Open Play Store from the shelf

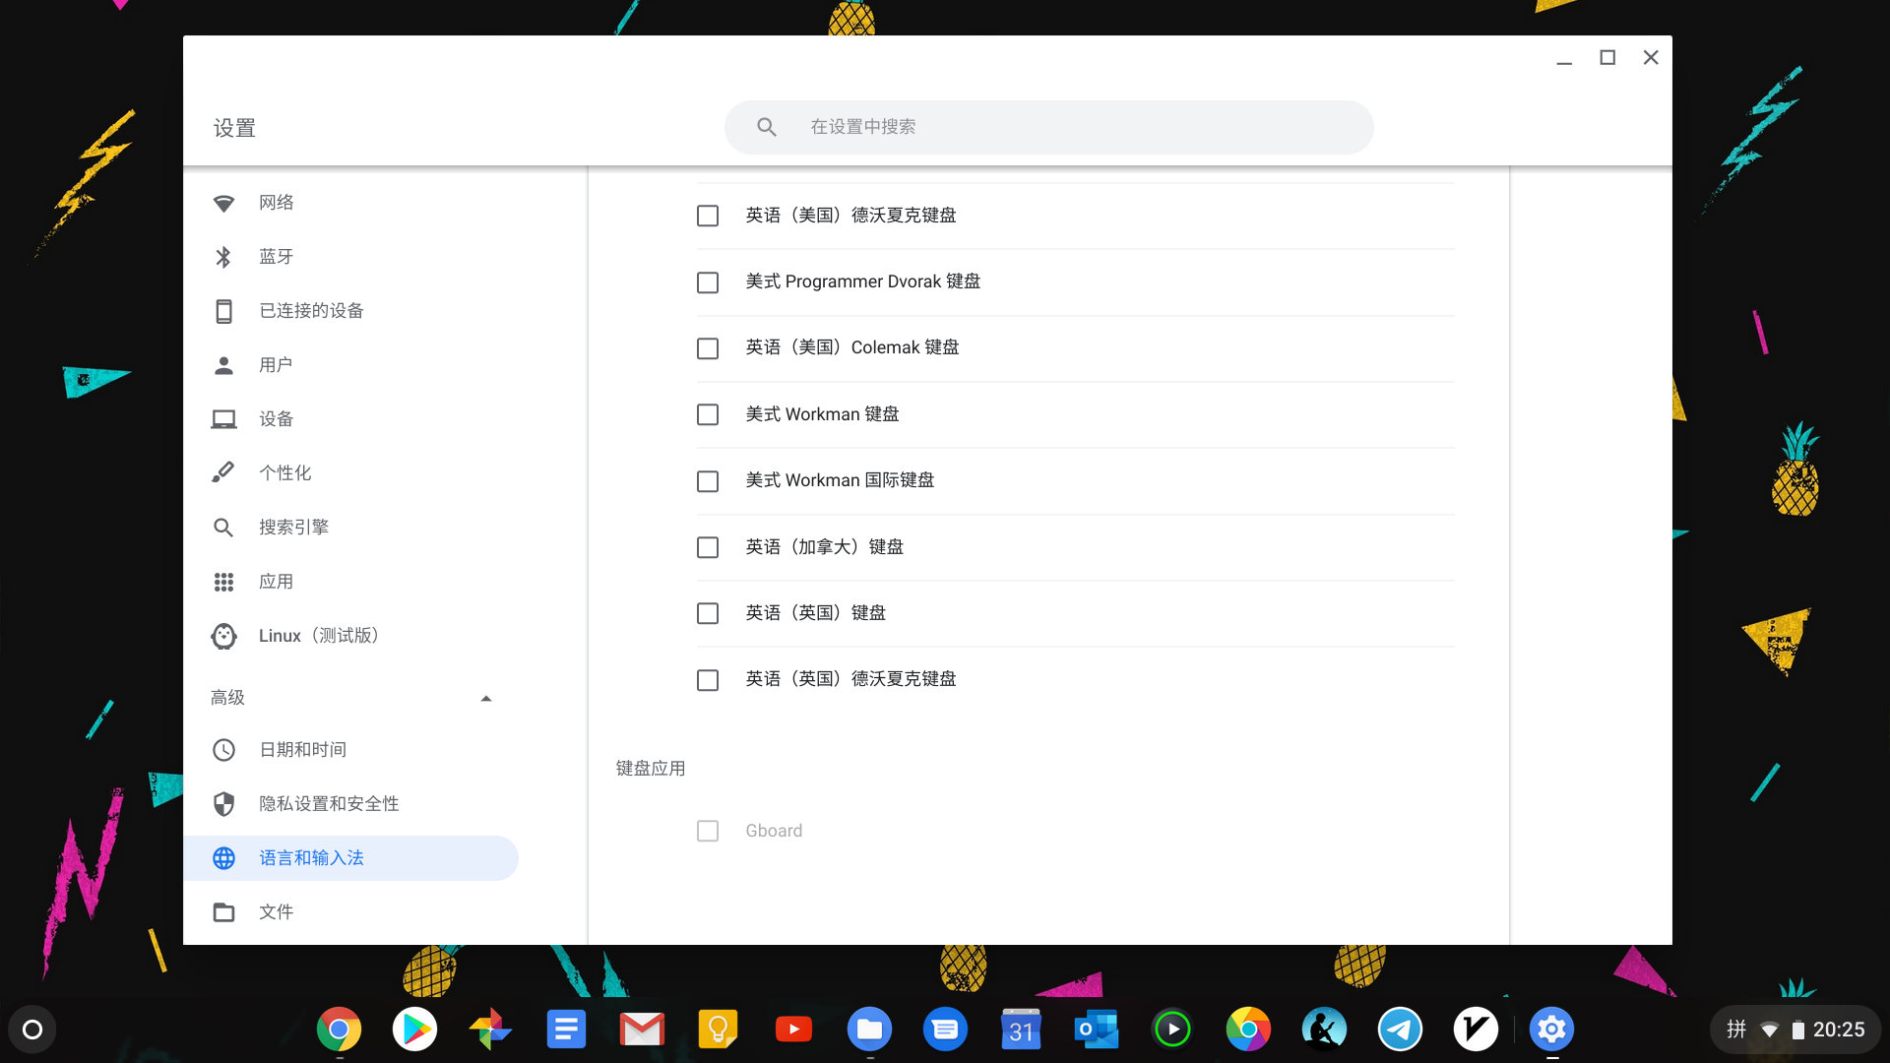[x=414, y=1030]
